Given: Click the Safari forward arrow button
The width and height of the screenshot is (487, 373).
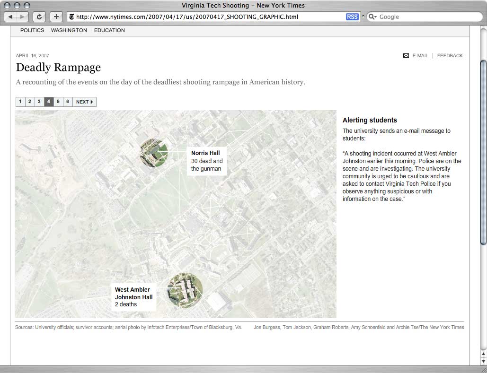Looking at the screenshot, I should pos(22,17).
